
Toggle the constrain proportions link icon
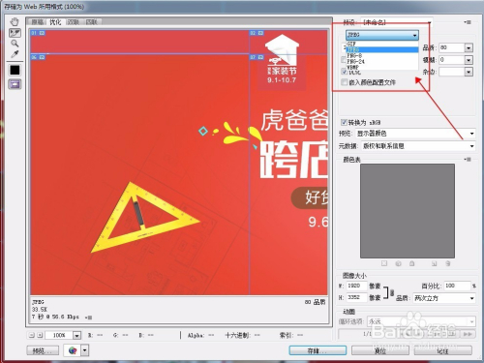[392, 293]
